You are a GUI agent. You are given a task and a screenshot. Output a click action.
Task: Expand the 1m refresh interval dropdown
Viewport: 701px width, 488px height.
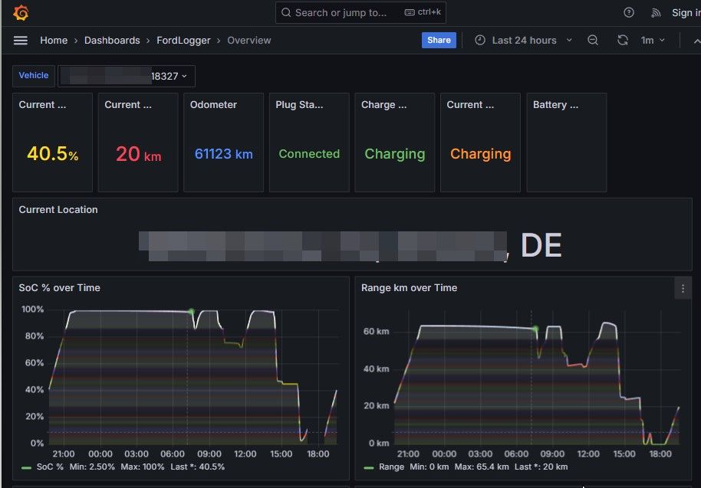tap(653, 40)
